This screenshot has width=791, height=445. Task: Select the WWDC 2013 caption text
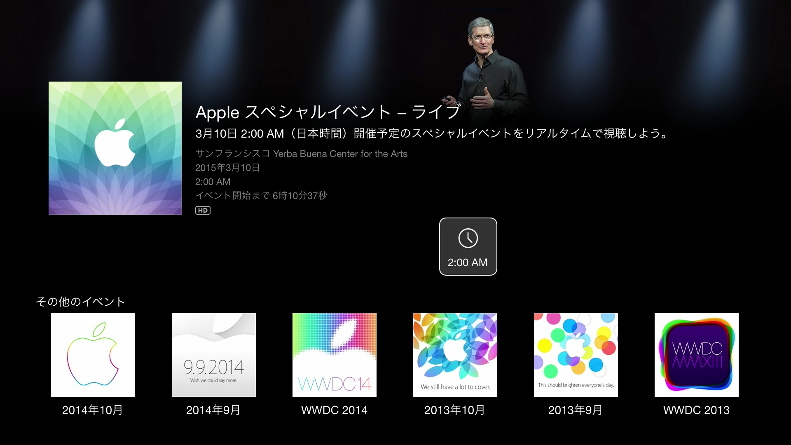[696, 410]
